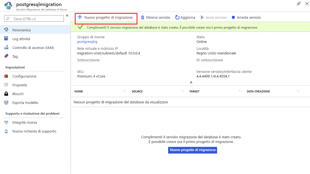Click the 'postgresqlmigration' title text
Viewport: 310px width, 174px height.
click(x=39, y=4)
